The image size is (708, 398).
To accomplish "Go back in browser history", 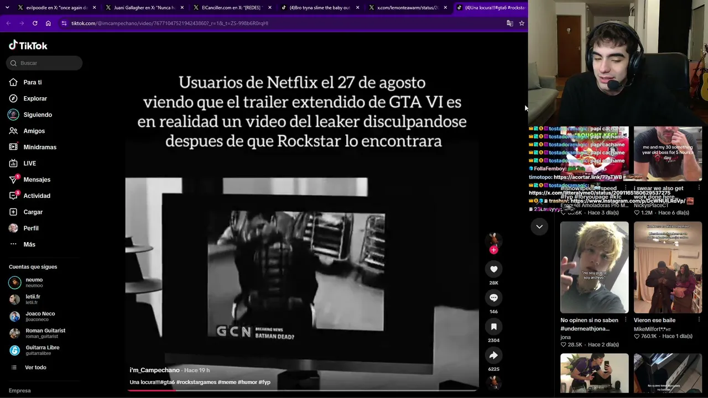I will pos(8,23).
